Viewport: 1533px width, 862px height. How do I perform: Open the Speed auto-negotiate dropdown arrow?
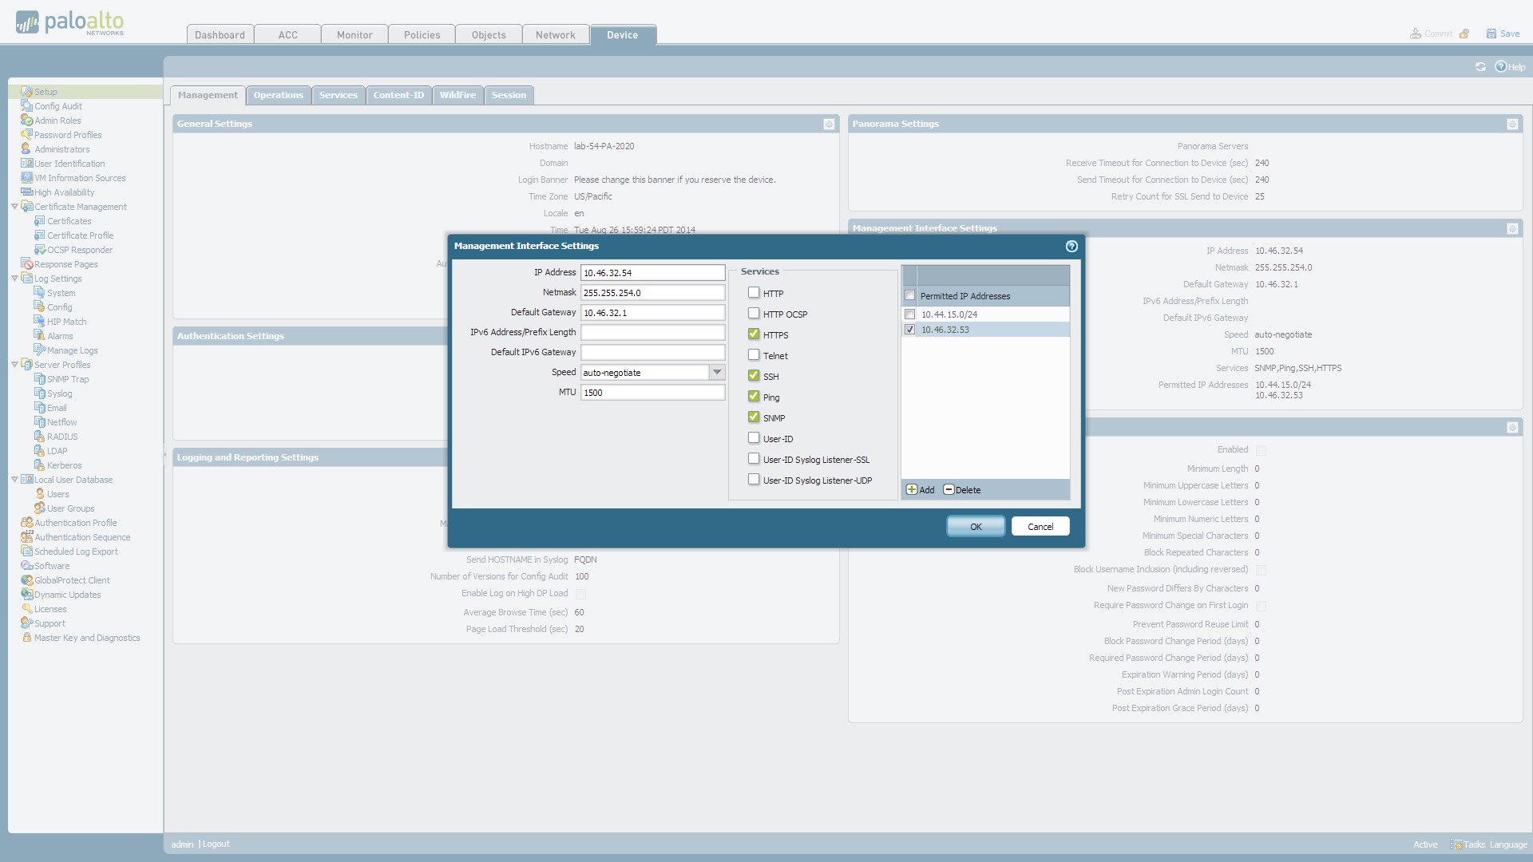(x=717, y=372)
